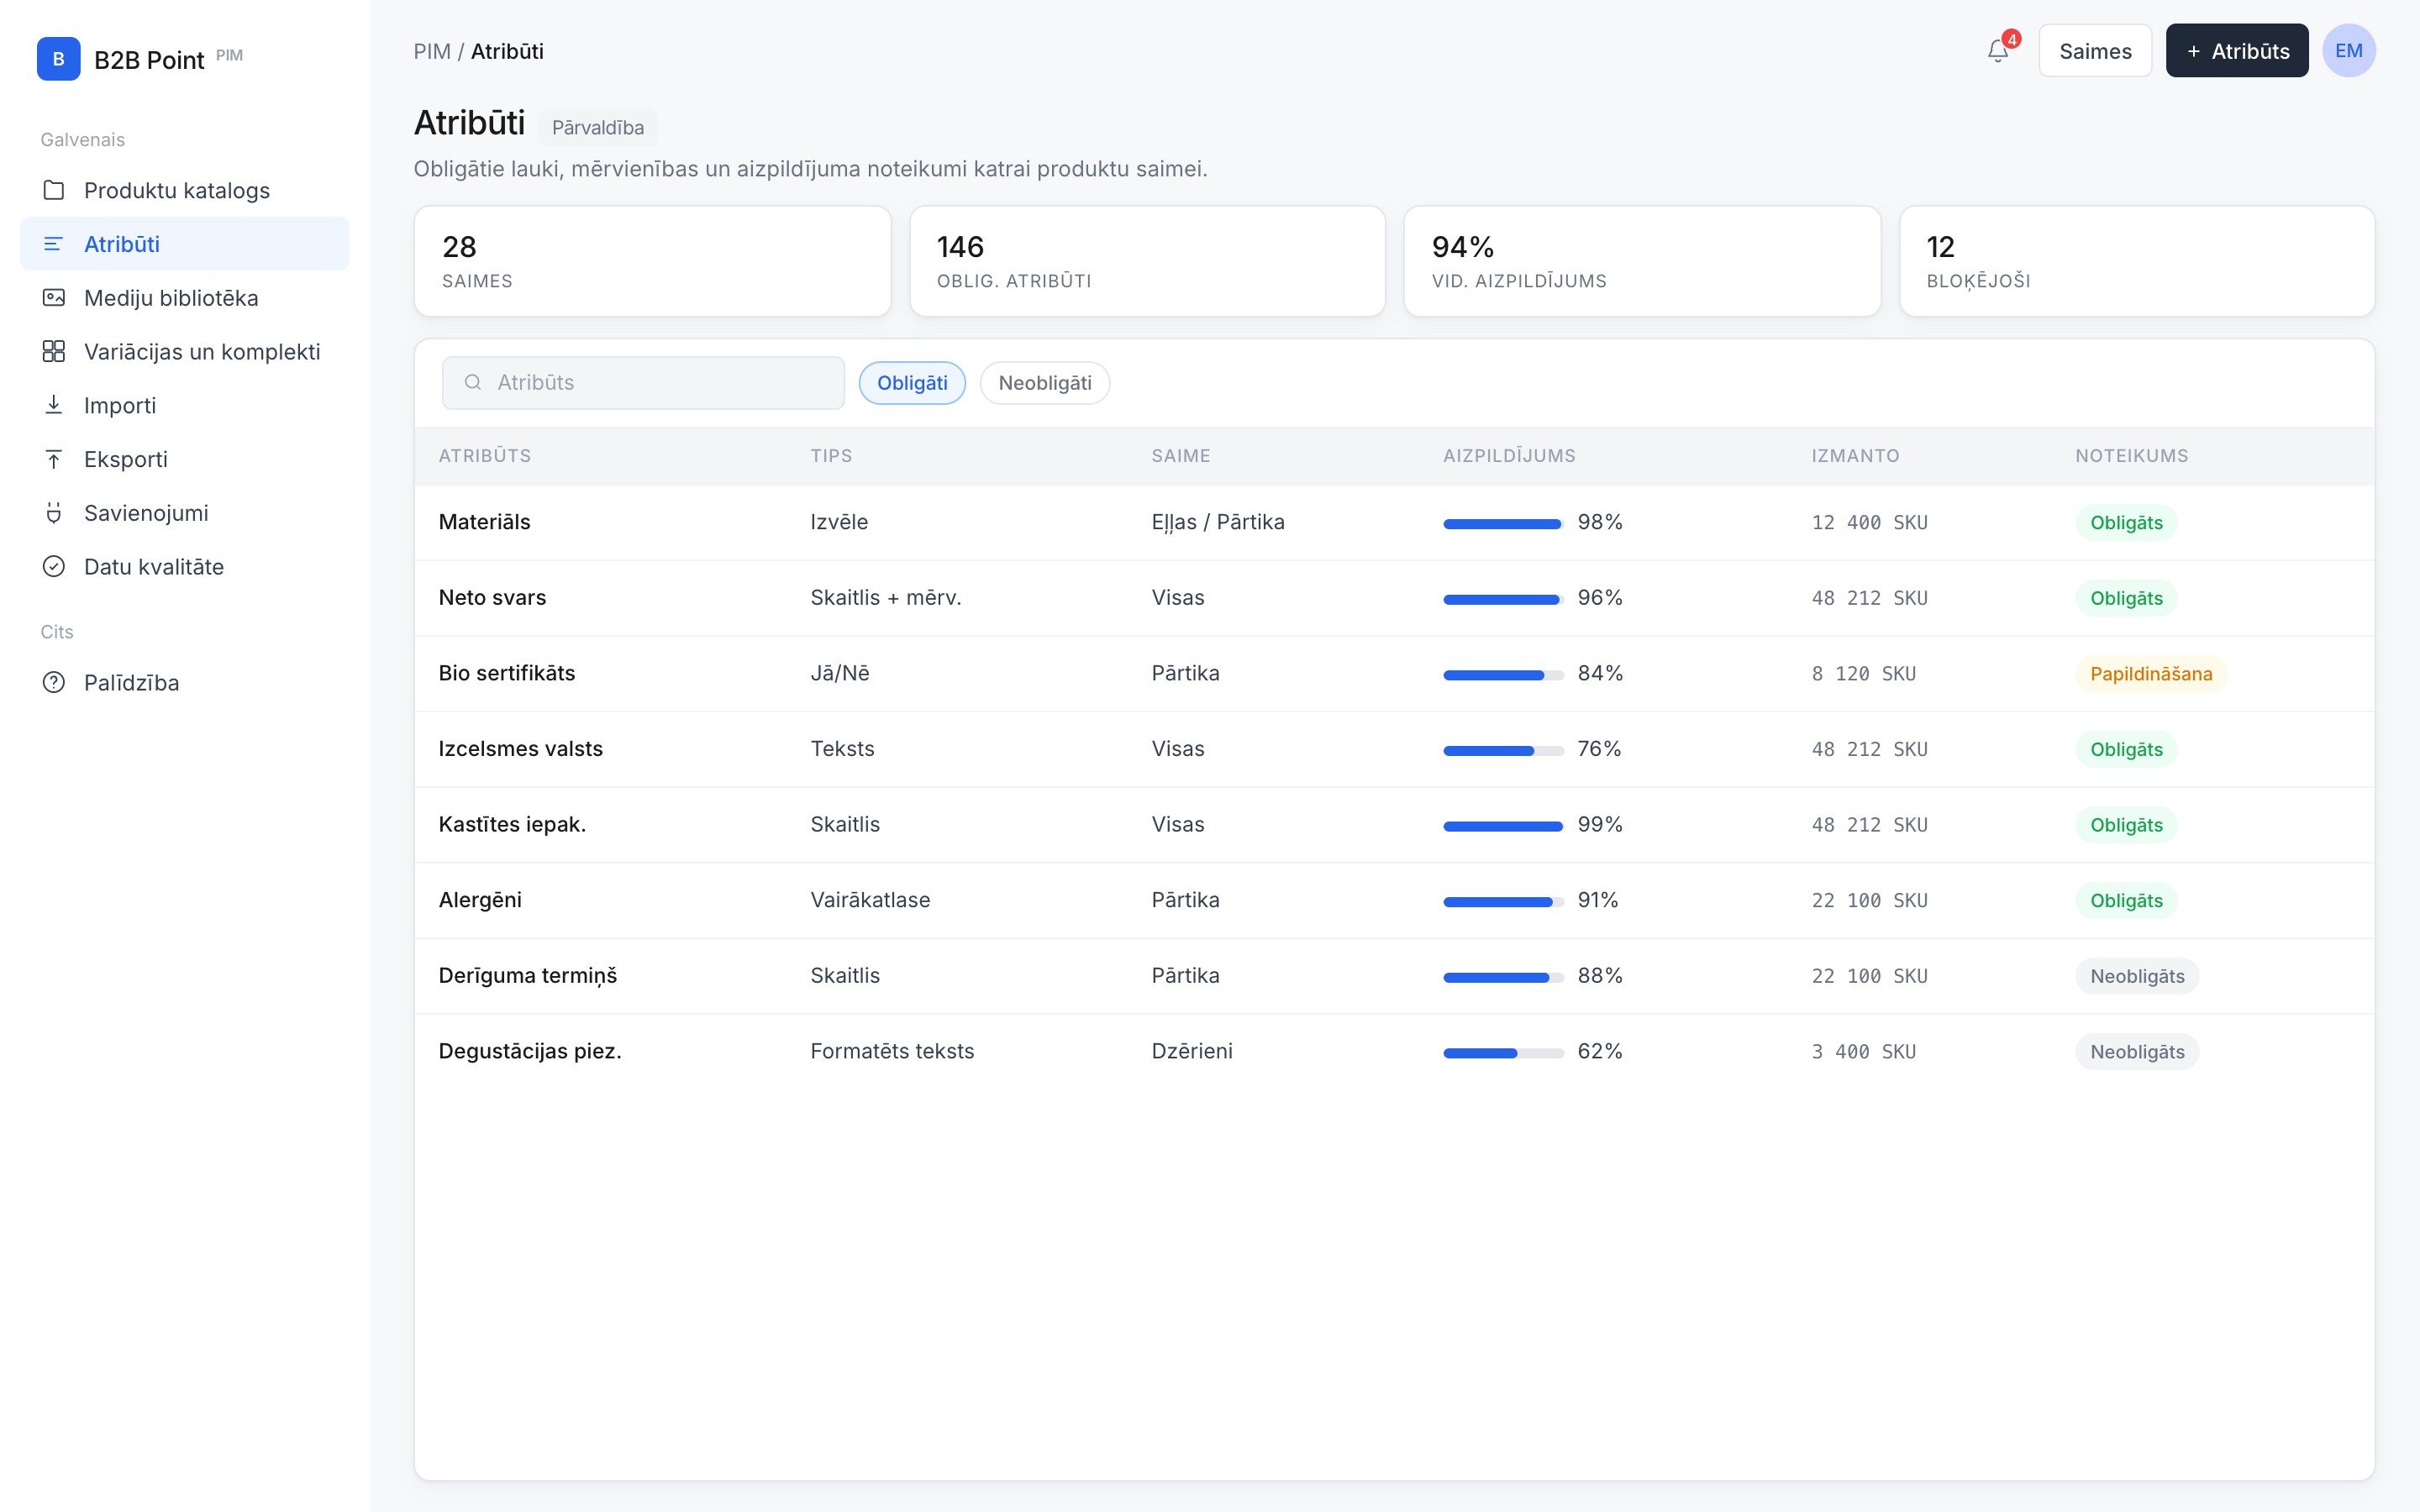This screenshot has width=2420, height=1512.
Task: Sort by Atribūts column header
Action: coord(485,456)
